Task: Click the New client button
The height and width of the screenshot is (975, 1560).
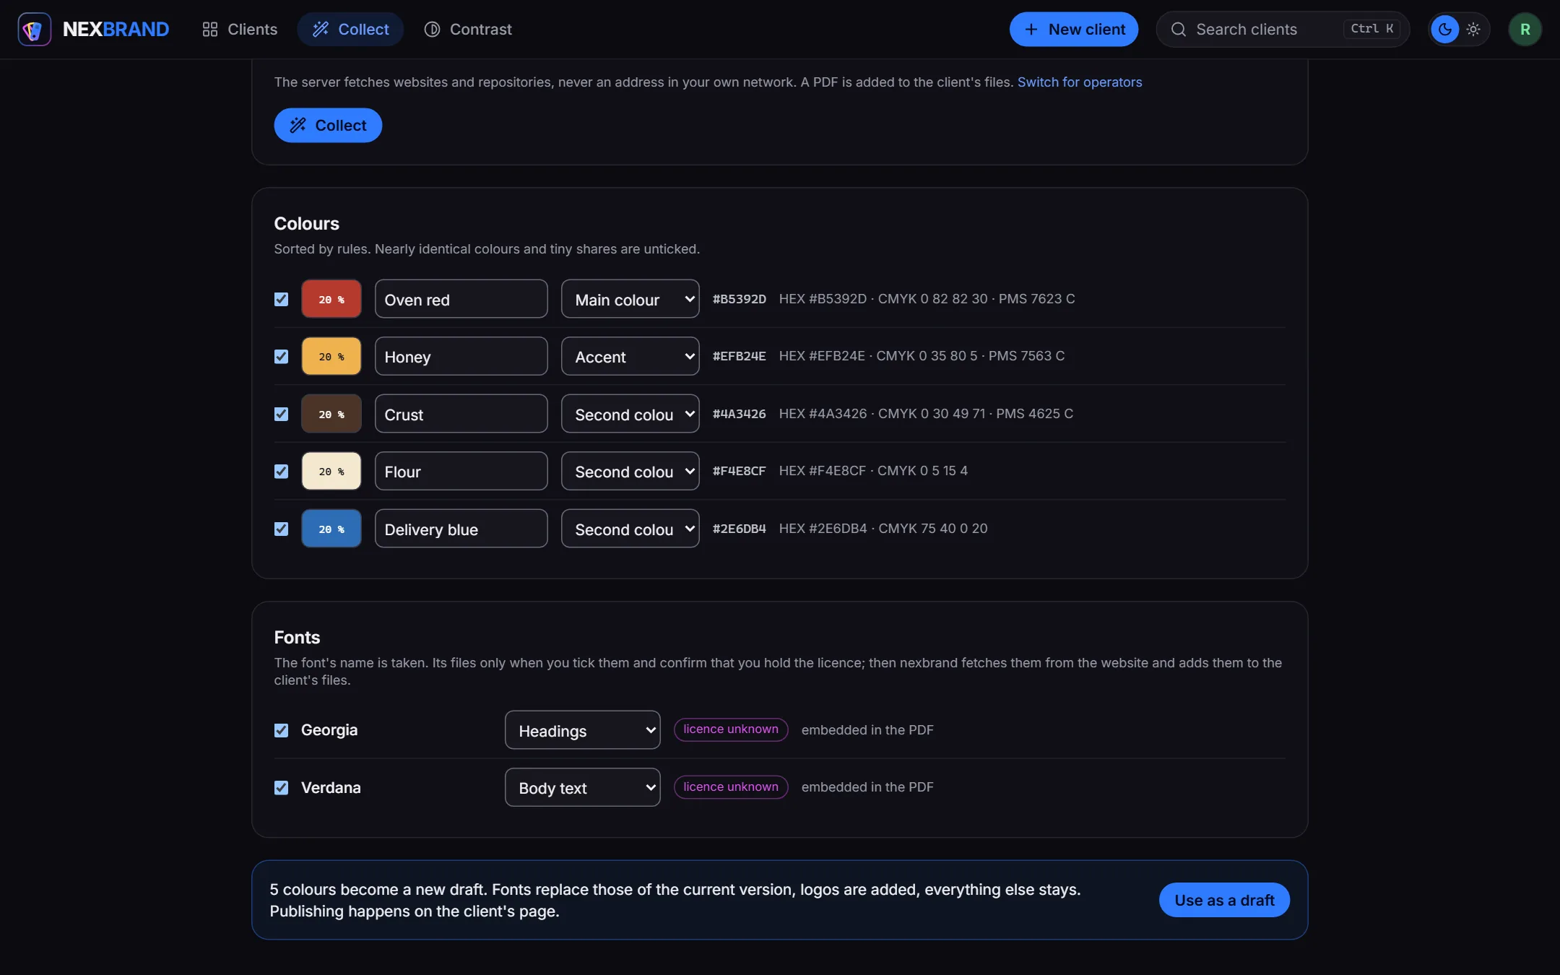Action: [x=1073, y=29]
